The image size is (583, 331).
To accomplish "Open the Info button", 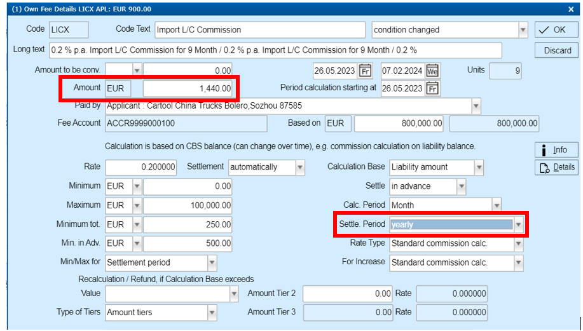I will [556, 150].
